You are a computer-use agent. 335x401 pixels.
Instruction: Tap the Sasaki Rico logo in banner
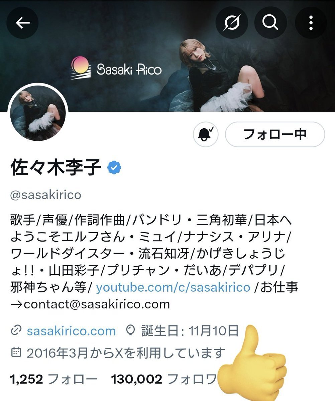pyautogui.click(x=116, y=69)
